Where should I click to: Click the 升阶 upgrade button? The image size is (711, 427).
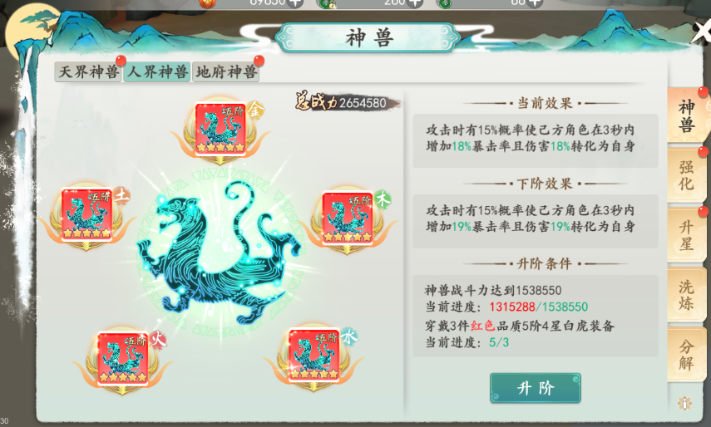(x=535, y=388)
